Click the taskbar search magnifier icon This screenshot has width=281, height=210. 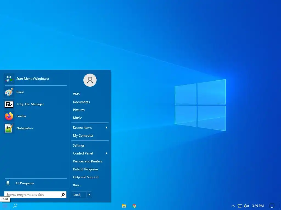pyautogui.click(x=15, y=206)
